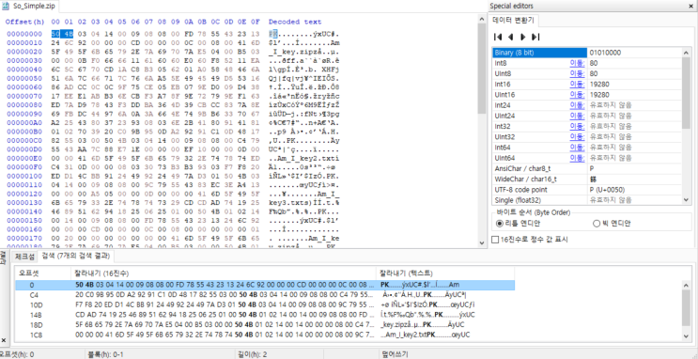Go to next byte in data inspector
The width and height of the screenshot is (698, 359).
point(523,37)
